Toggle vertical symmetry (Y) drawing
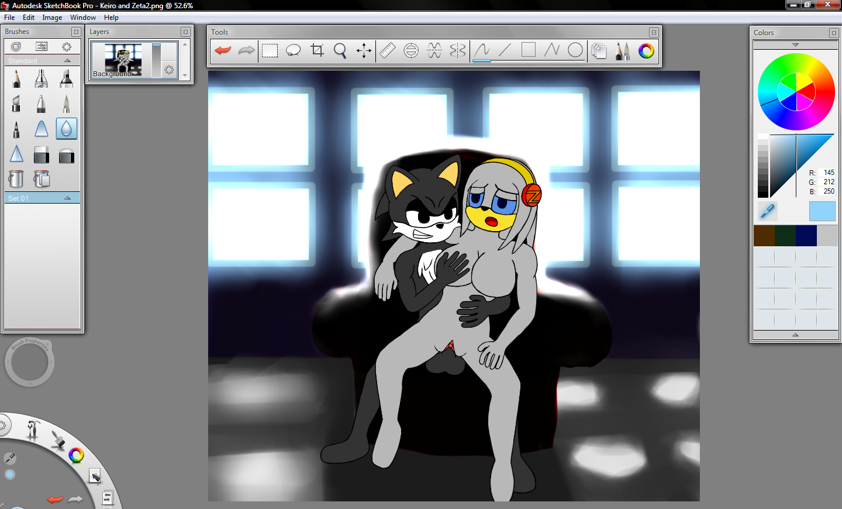The height and width of the screenshot is (509, 842). pos(458,50)
